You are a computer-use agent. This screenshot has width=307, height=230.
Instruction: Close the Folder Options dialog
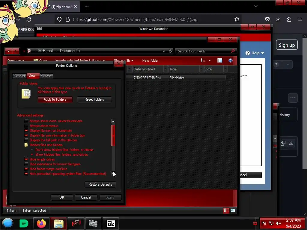pyautogui.click(x=118, y=64)
